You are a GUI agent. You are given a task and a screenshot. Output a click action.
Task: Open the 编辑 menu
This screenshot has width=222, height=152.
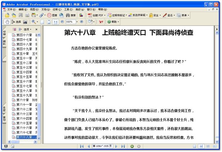[x=23, y=10]
